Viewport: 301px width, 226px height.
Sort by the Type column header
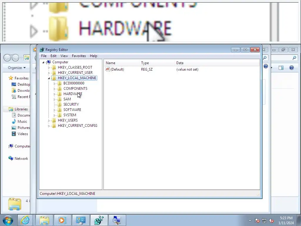coord(157,63)
